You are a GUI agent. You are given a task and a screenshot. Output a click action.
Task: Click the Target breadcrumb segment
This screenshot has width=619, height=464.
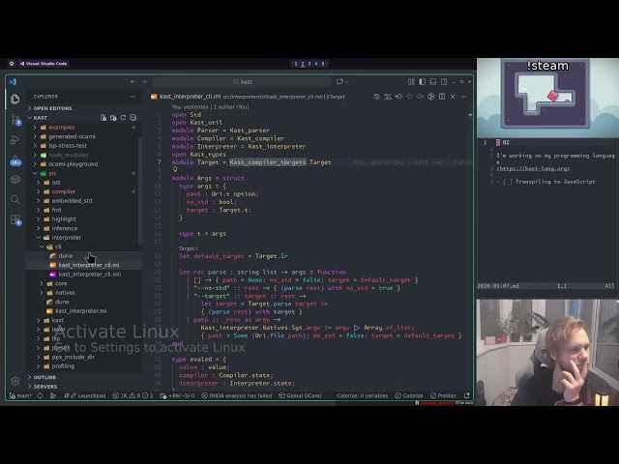pyautogui.click(x=335, y=97)
